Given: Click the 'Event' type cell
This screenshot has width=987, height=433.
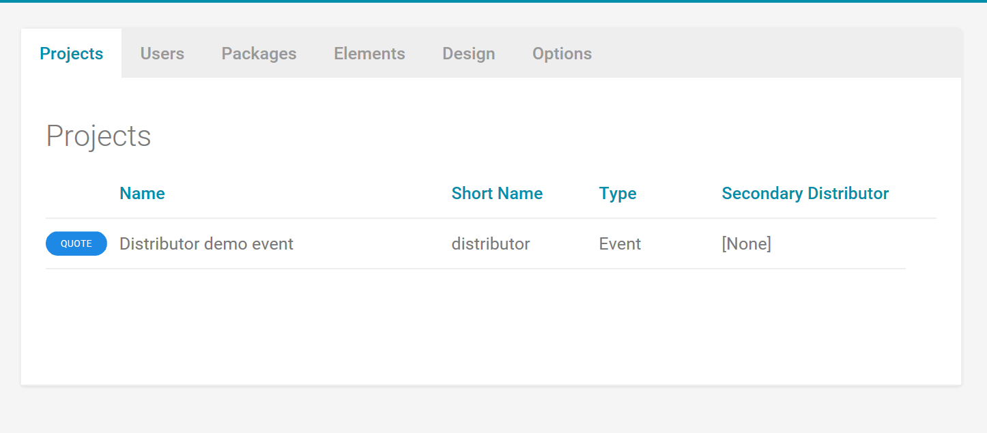Looking at the screenshot, I should coord(620,244).
